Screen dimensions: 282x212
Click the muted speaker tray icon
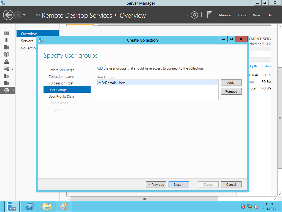(x=256, y=206)
